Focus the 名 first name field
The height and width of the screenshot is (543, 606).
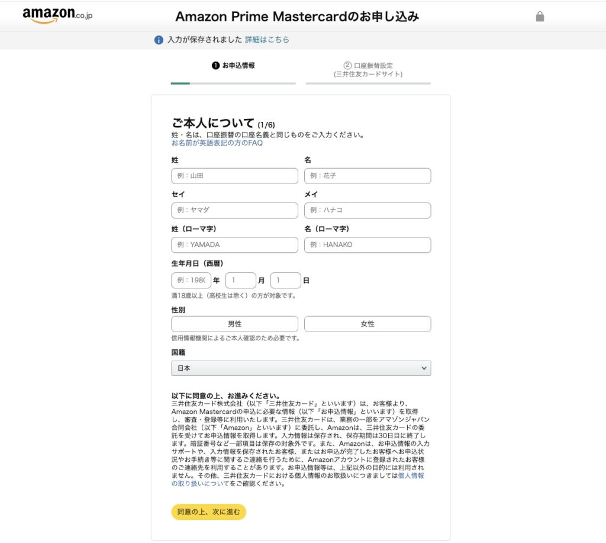[x=368, y=176]
